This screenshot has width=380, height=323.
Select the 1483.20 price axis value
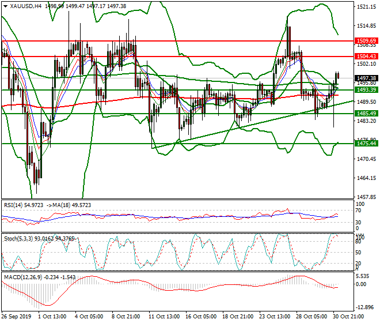click(x=366, y=121)
